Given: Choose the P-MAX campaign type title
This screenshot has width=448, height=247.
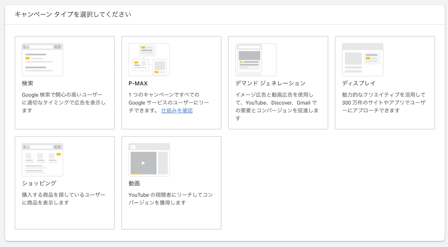Looking at the screenshot, I should [138, 83].
